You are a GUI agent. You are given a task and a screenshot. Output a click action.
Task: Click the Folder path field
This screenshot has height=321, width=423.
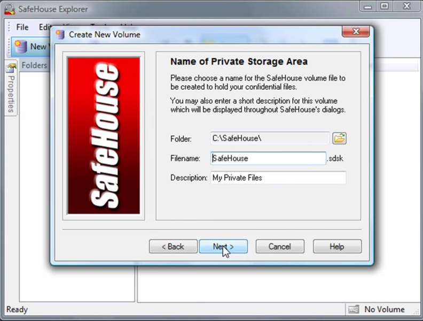(x=270, y=139)
